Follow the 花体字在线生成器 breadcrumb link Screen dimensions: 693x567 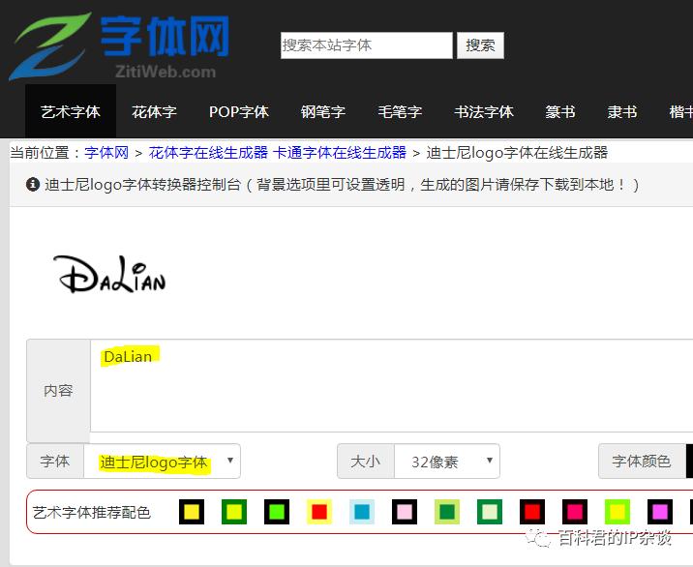coord(208,153)
